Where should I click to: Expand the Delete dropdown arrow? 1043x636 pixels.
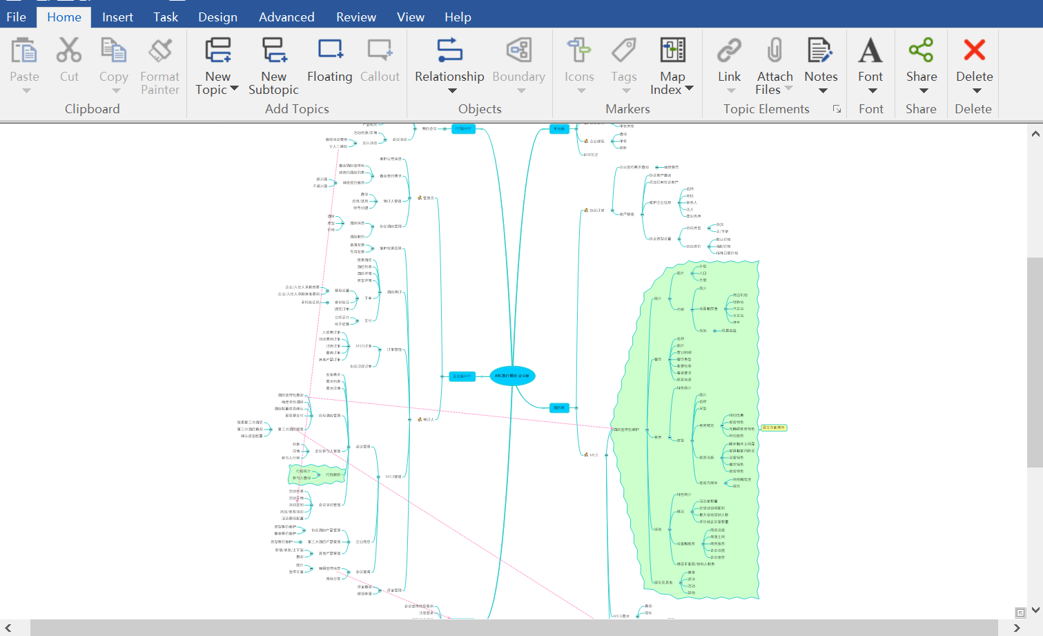[977, 90]
